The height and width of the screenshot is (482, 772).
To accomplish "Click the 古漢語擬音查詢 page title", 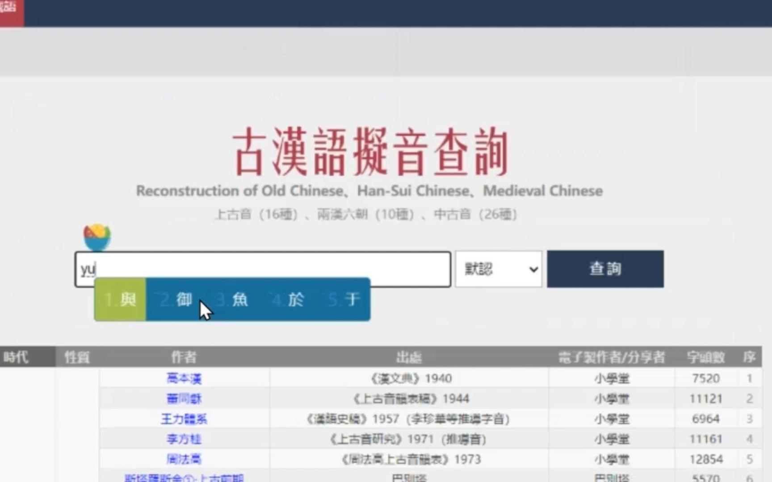I will (370, 152).
